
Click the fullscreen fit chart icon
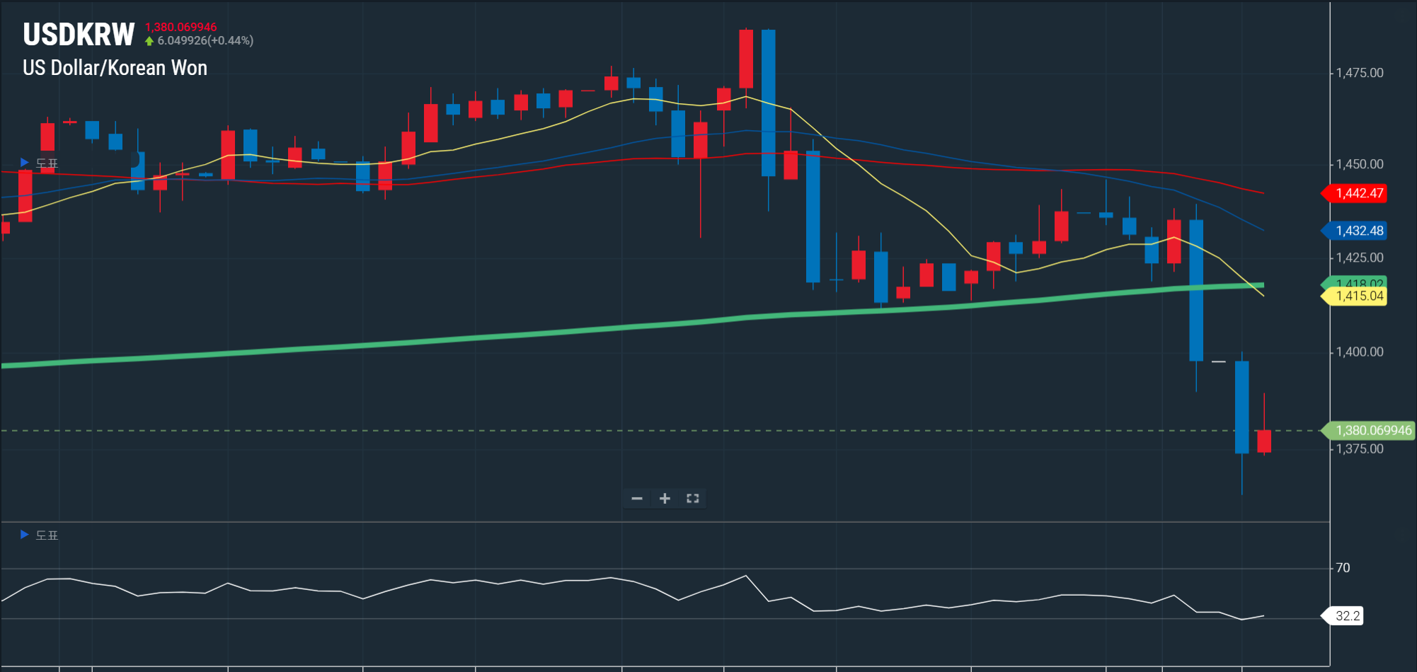692,499
